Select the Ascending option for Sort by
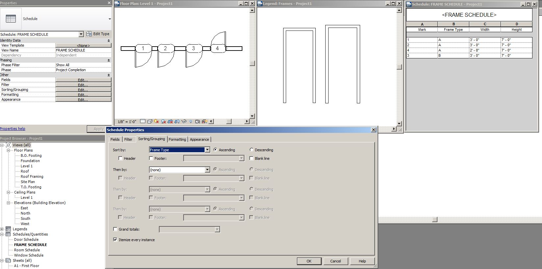 pyautogui.click(x=215, y=150)
